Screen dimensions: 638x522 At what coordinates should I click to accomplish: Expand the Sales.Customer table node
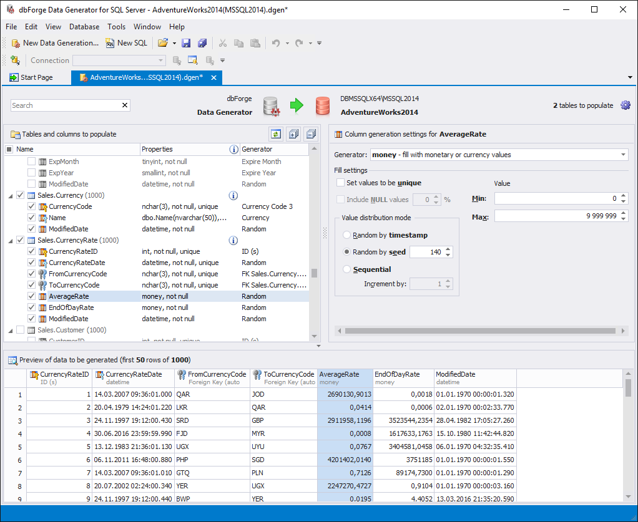11,330
